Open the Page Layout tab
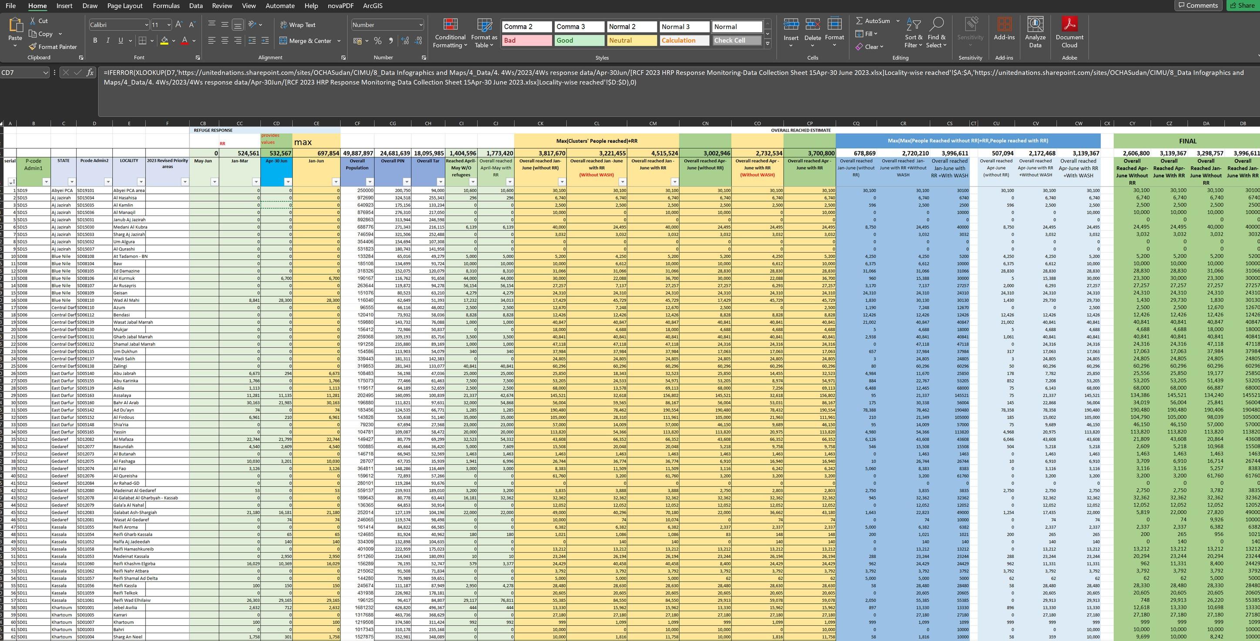Viewport: 1260px width, 641px height. 125,6
